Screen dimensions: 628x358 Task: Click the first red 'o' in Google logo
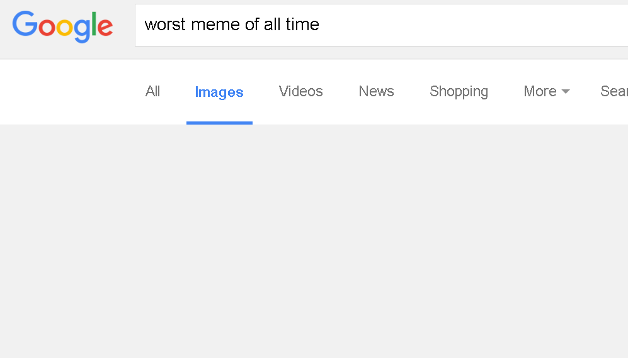coord(47,27)
